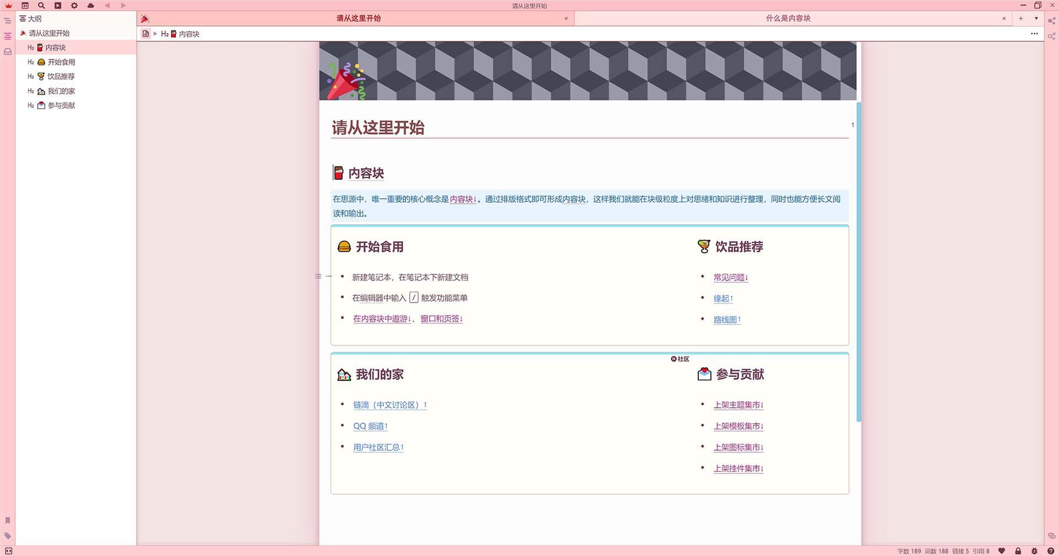Toggle read-only mode with the lock icon
Image resolution: width=1059 pixels, height=556 pixels.
click(x=1018, y=550)
